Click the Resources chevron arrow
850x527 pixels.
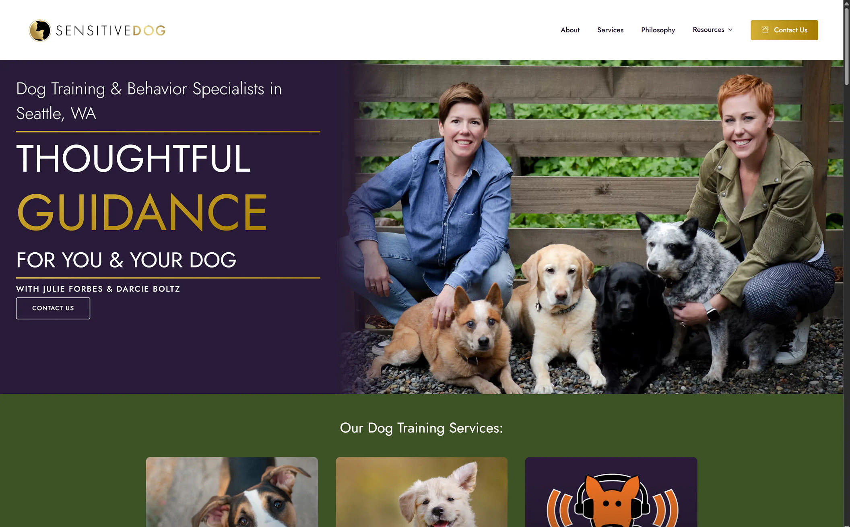tap(730, 30)
